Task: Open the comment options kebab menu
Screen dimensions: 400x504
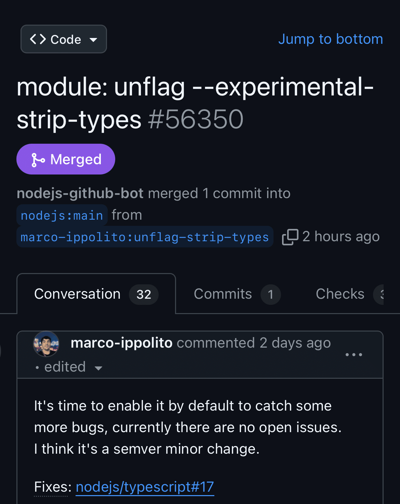Action: [354, 355]
